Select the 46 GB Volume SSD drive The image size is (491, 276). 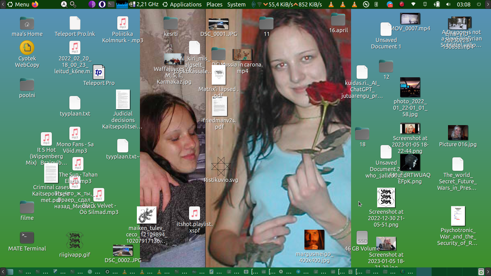[362, 242]
